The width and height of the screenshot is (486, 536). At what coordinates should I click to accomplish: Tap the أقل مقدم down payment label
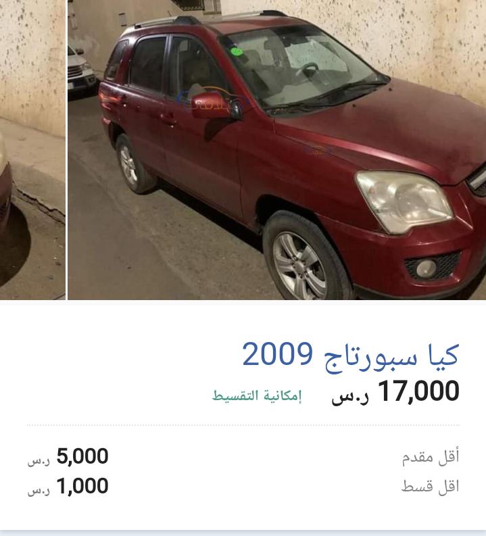click(x=431, y=456)
